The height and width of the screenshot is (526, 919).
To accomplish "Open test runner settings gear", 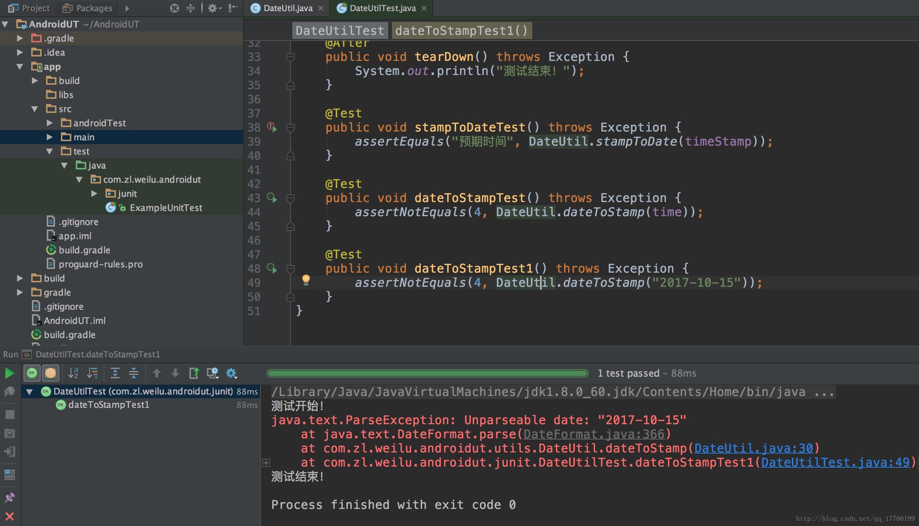I will 231,373.
